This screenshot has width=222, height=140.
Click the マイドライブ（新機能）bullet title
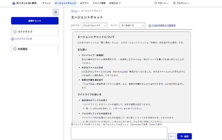[x=93, y=55]
